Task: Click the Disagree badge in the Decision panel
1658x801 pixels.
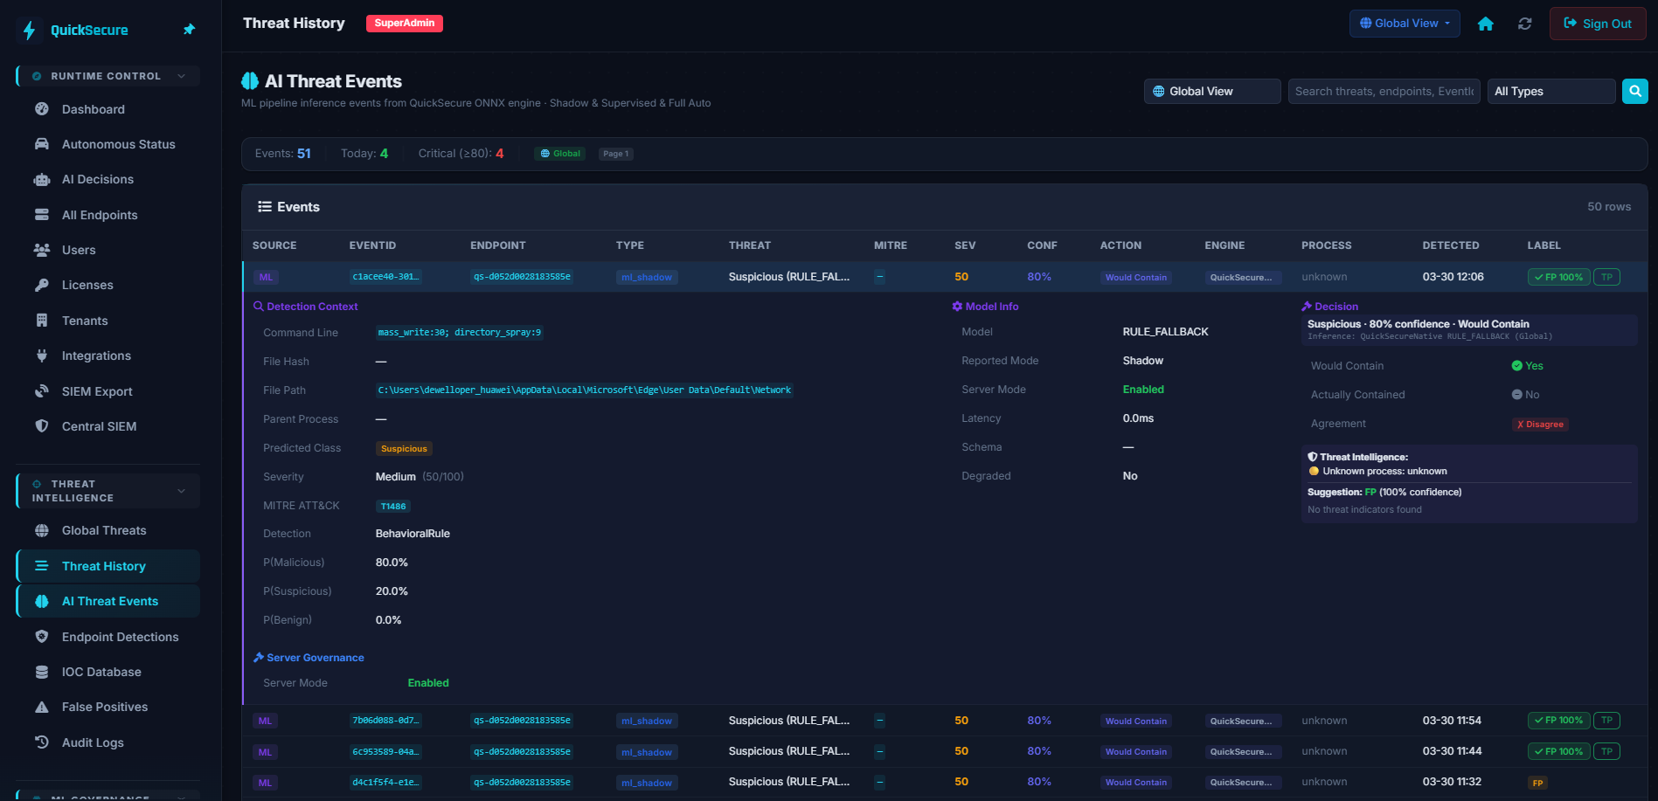Action: click(x=1540, y=424)
